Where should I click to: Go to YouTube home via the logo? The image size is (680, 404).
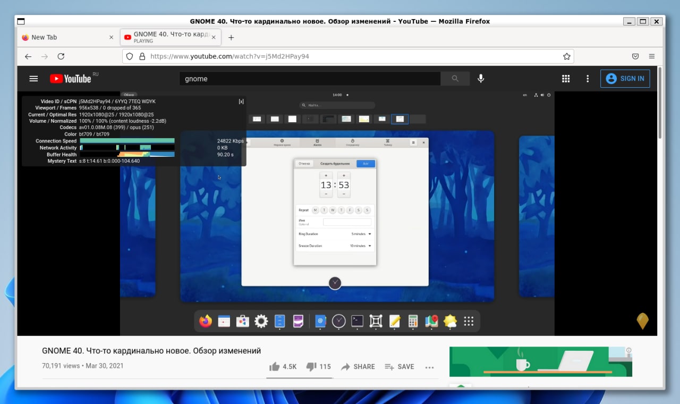point(71,79)
